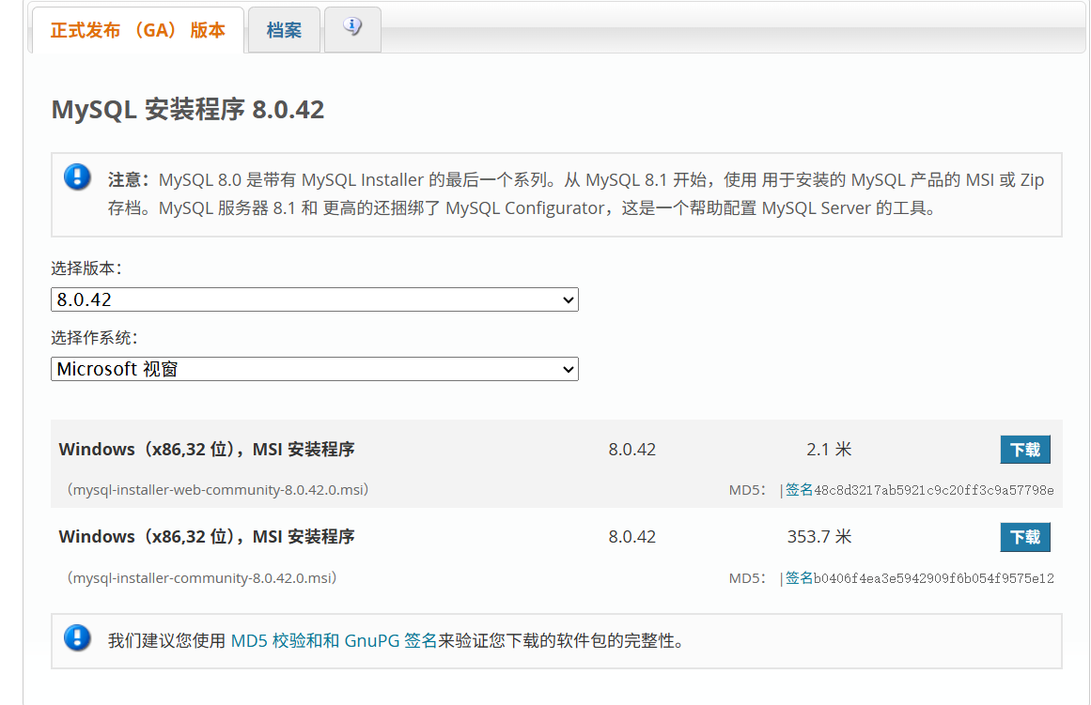
Task: Click MD5 hash 48c8d3217ab5921c9c20ff3c9a57798e
Action: [934, 490]
